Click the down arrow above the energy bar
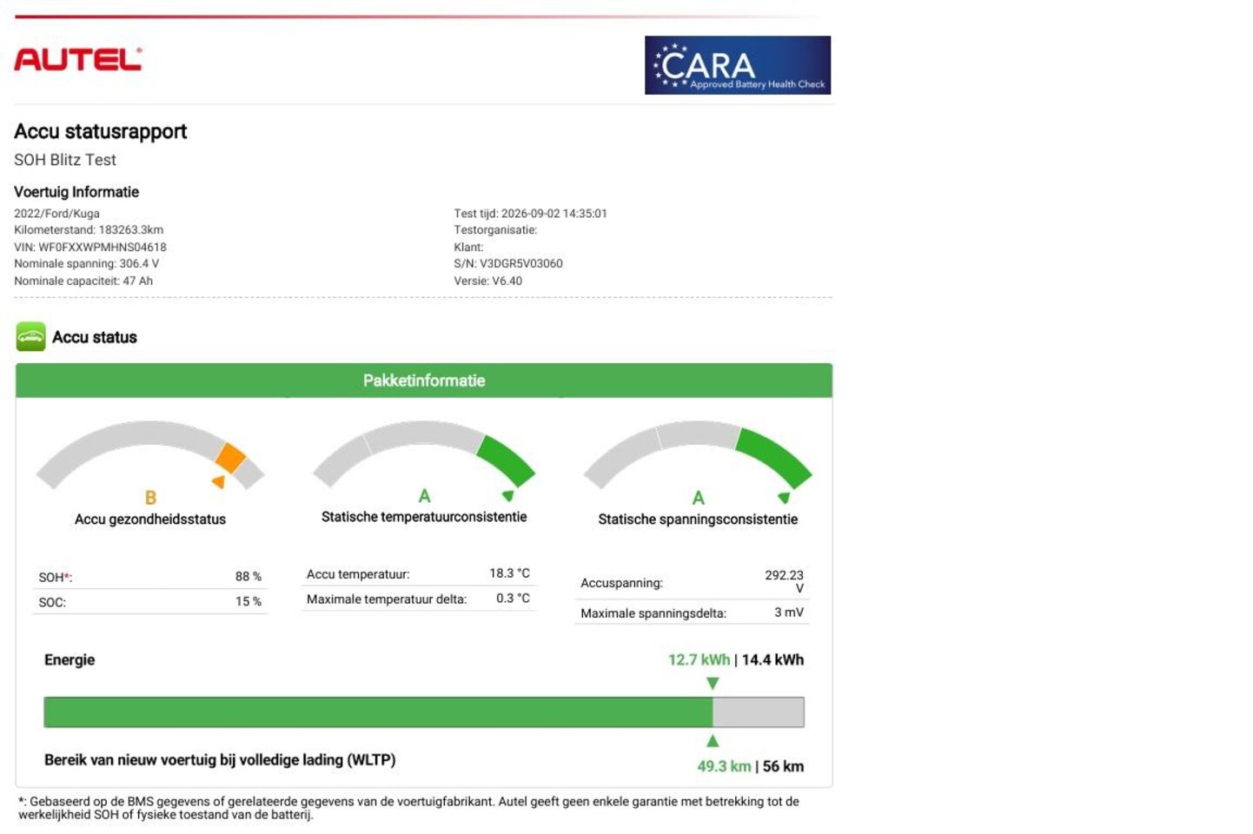 click(713, 684)
